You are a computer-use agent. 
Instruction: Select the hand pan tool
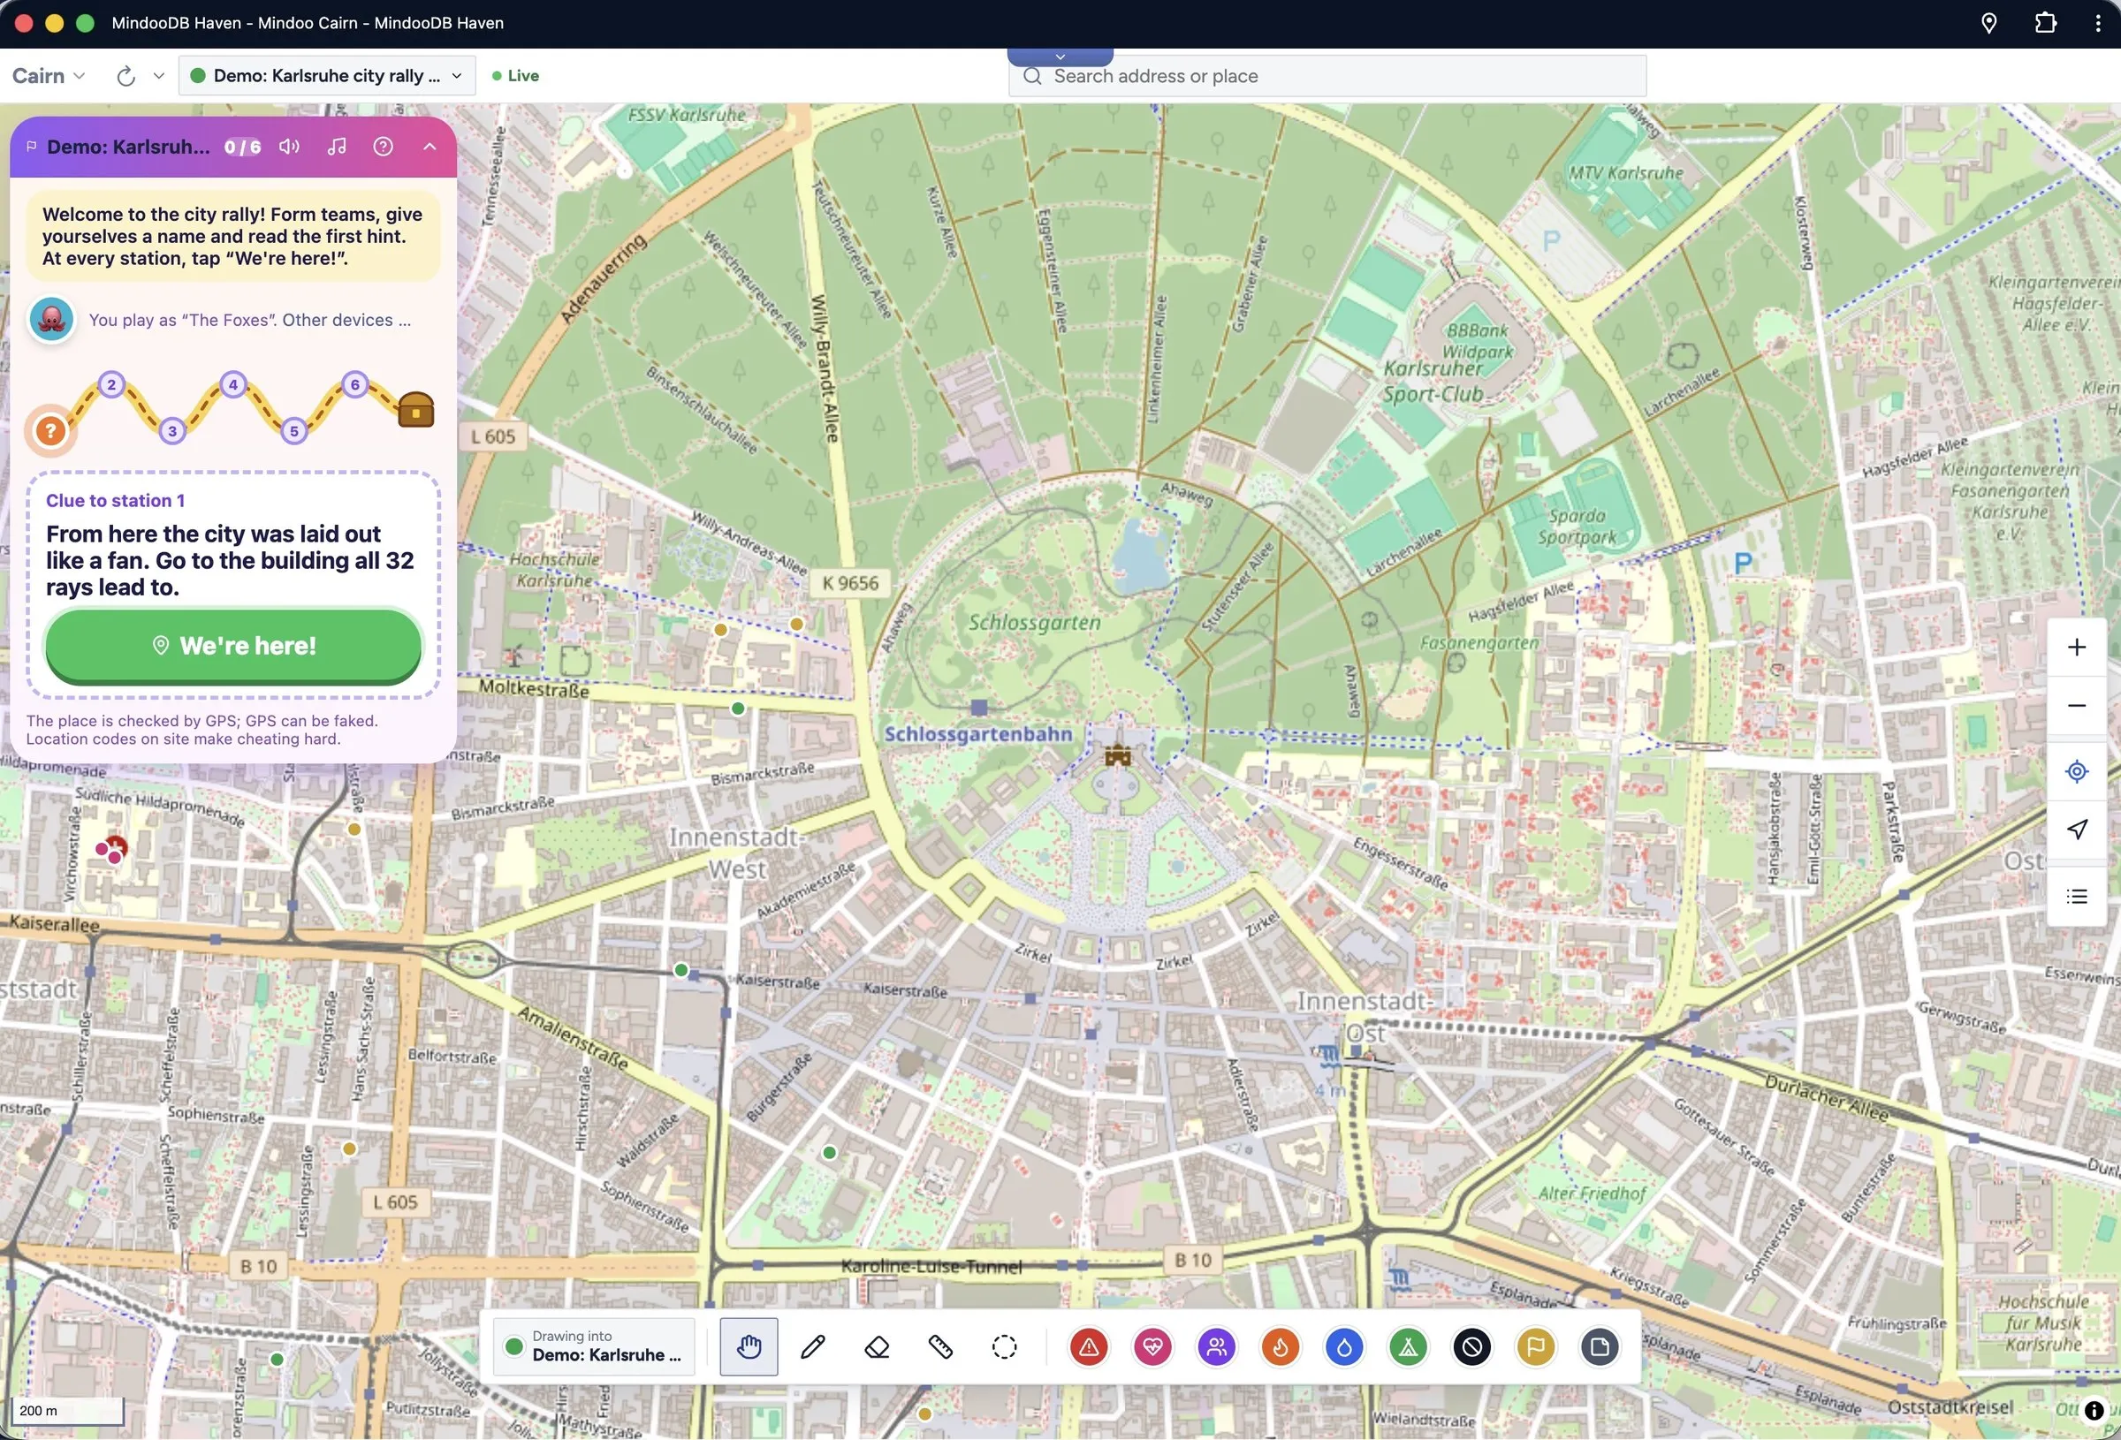pos(749,1346)
